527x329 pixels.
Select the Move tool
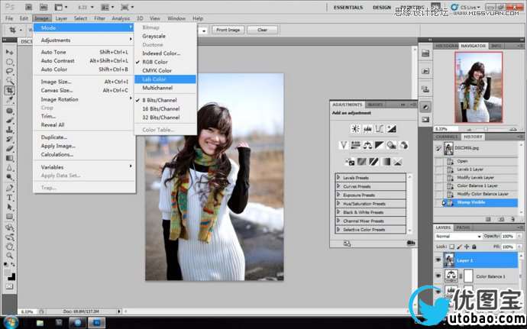click(x=10, y=51)
